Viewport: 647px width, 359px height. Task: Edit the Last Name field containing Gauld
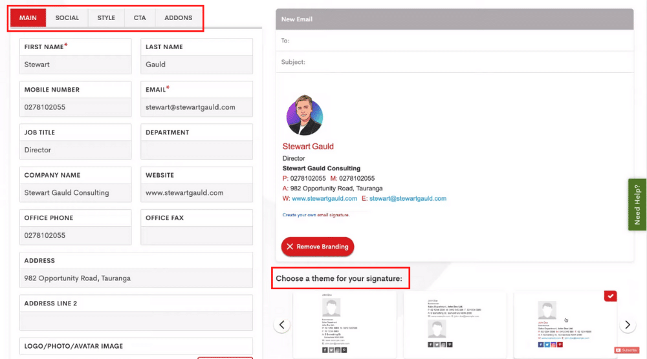pos(197,65)
